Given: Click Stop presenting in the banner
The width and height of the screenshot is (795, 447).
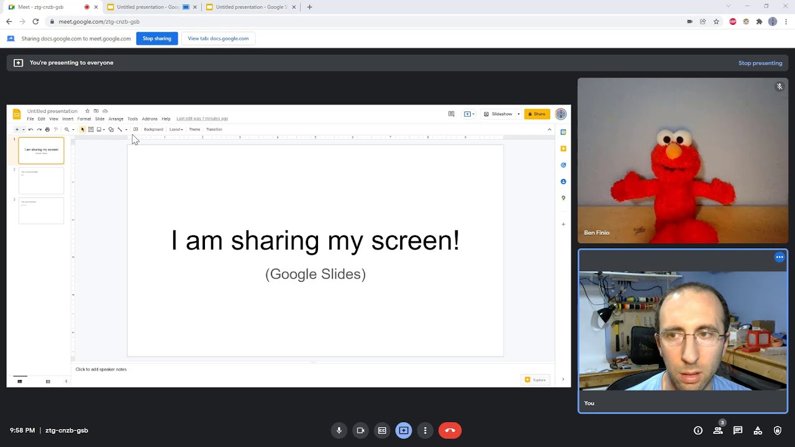Looking at the screenshot, I should coord(760,63).
